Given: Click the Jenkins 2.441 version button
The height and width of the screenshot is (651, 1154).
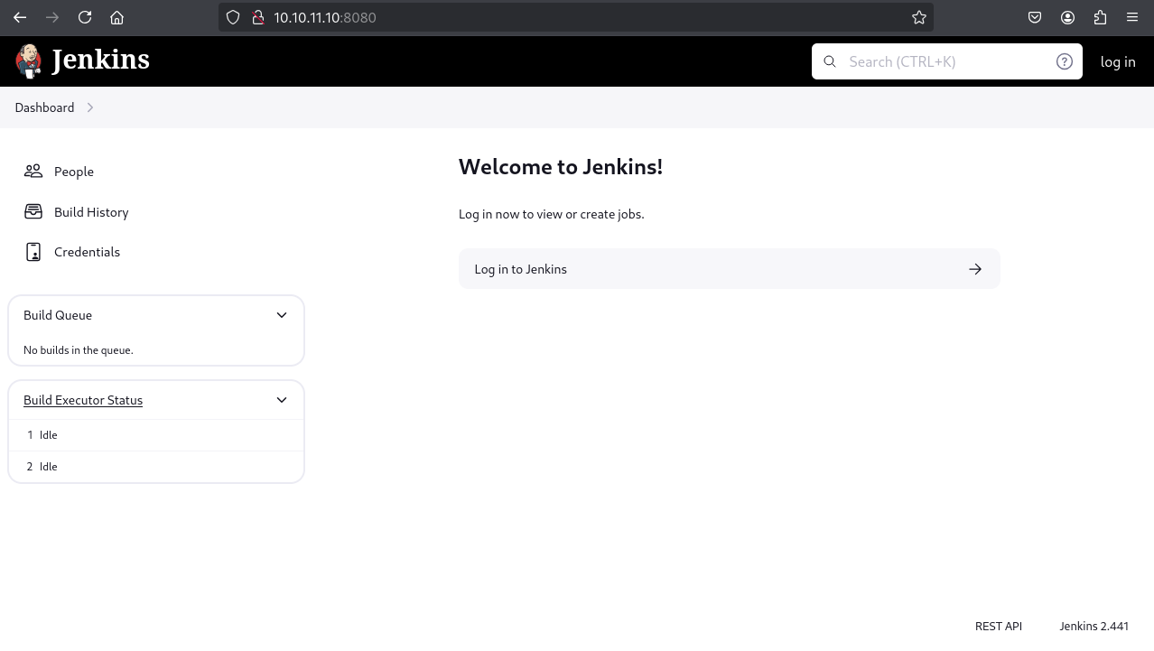Looking at the screenshot, I should (1094, 626).
